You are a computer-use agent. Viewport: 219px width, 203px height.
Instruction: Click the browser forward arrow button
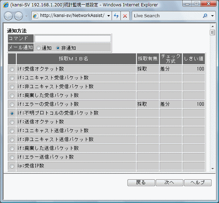(19, 16)
